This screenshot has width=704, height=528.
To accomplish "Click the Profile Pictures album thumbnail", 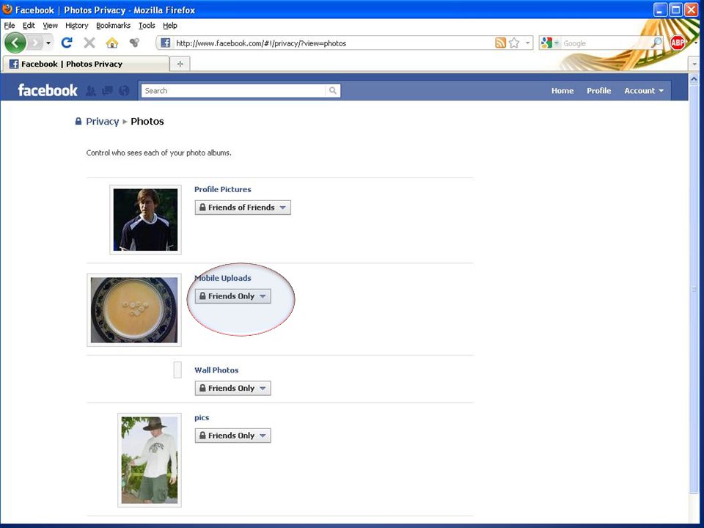I will point(145,219).
